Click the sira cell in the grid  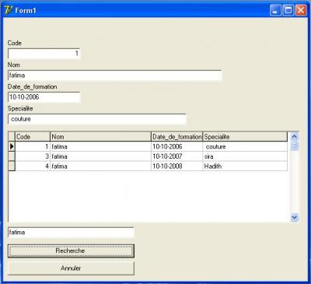pyautogui.click(x=245, y=156)
